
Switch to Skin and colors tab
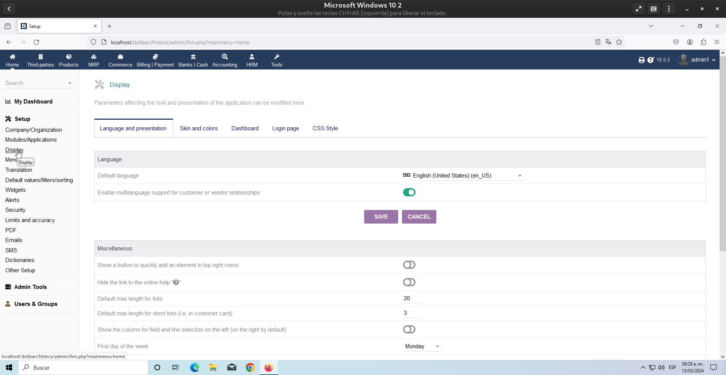click(199, 128)
